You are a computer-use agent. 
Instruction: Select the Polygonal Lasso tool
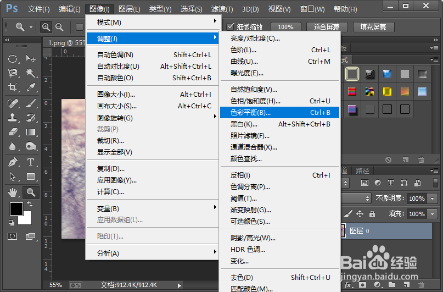(13, 73)
